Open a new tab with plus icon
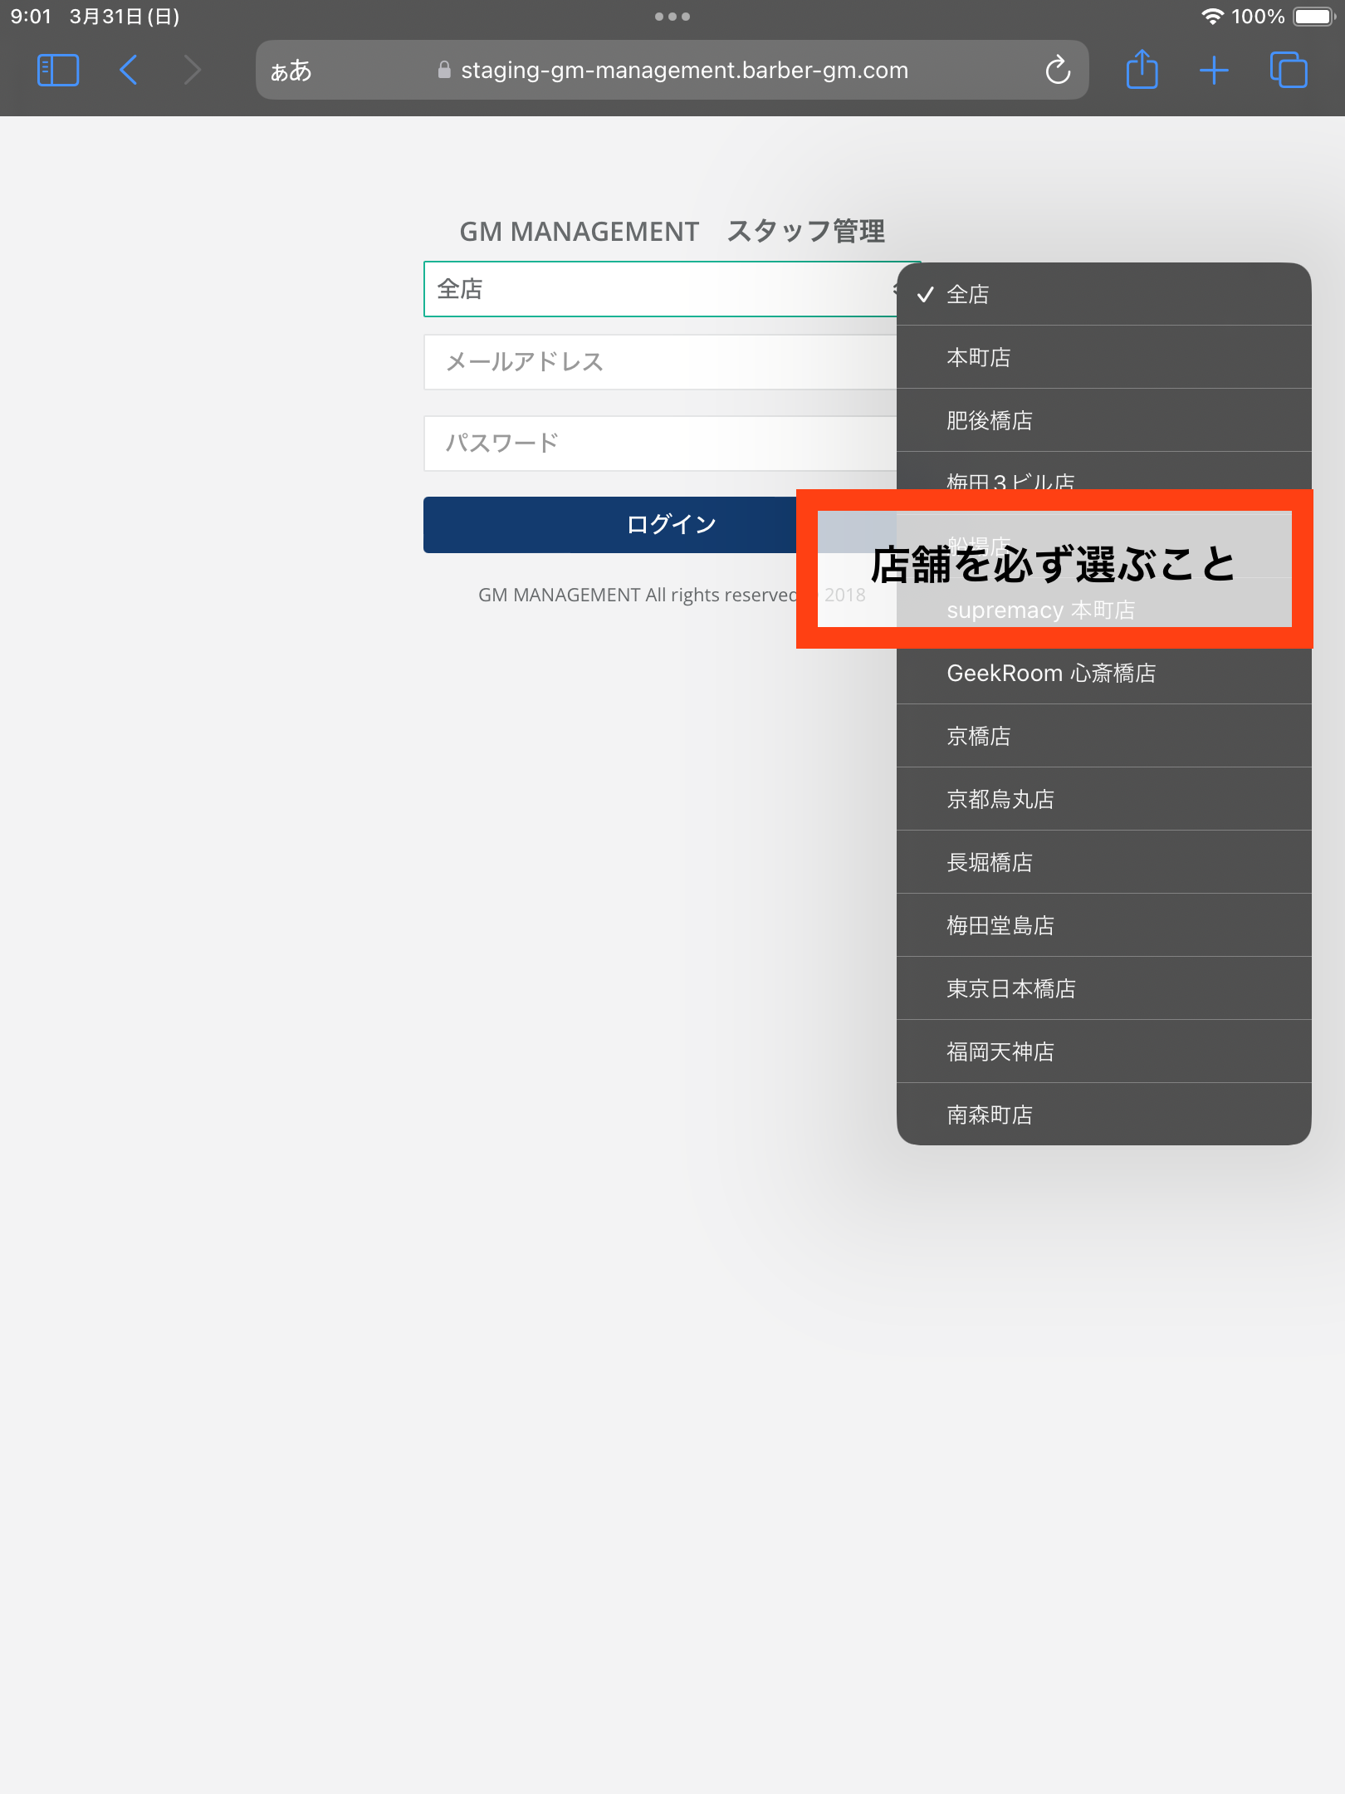This screenshot has height=1794, width=1345. [x=1214, y=71]
